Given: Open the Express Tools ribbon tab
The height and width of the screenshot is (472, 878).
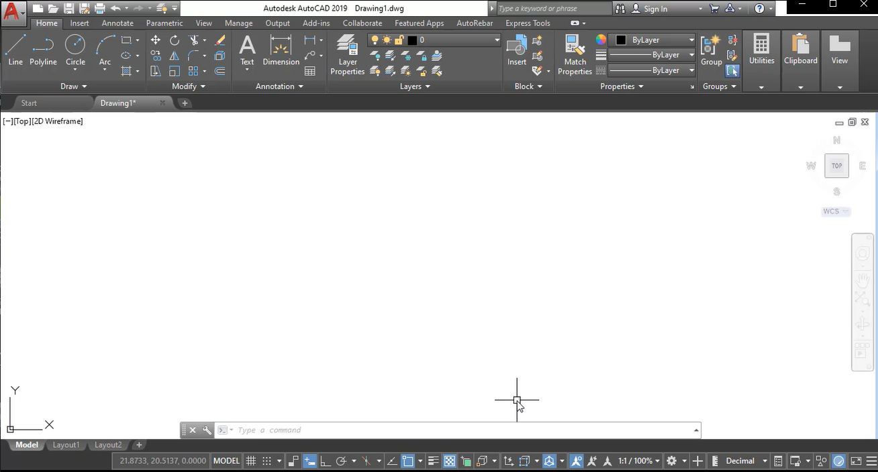Looking at the screenshot, I should (528, 23).
